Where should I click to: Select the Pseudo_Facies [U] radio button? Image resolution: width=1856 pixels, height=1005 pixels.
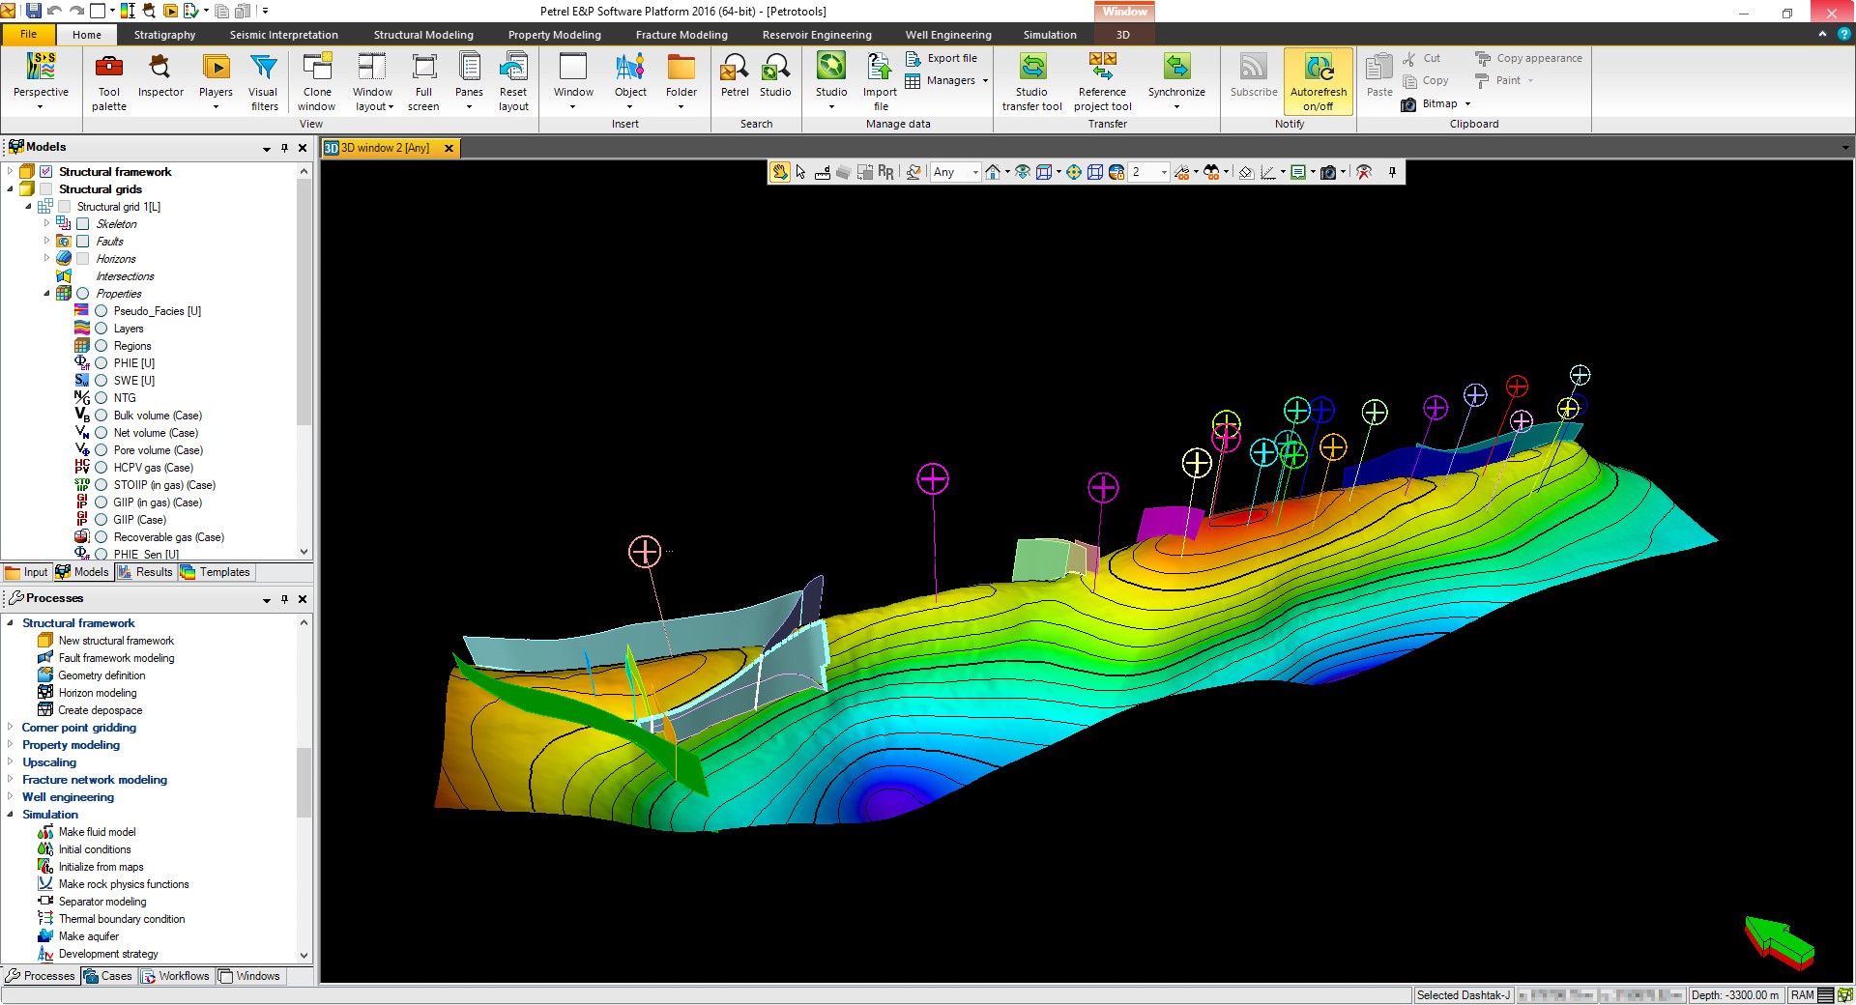click(x=101, y=311)
